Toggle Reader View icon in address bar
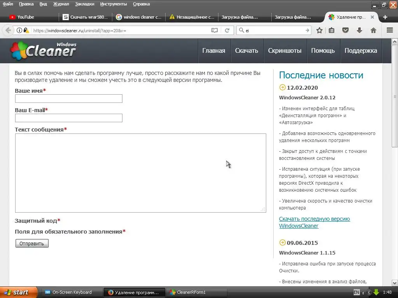 click(215, 30)
